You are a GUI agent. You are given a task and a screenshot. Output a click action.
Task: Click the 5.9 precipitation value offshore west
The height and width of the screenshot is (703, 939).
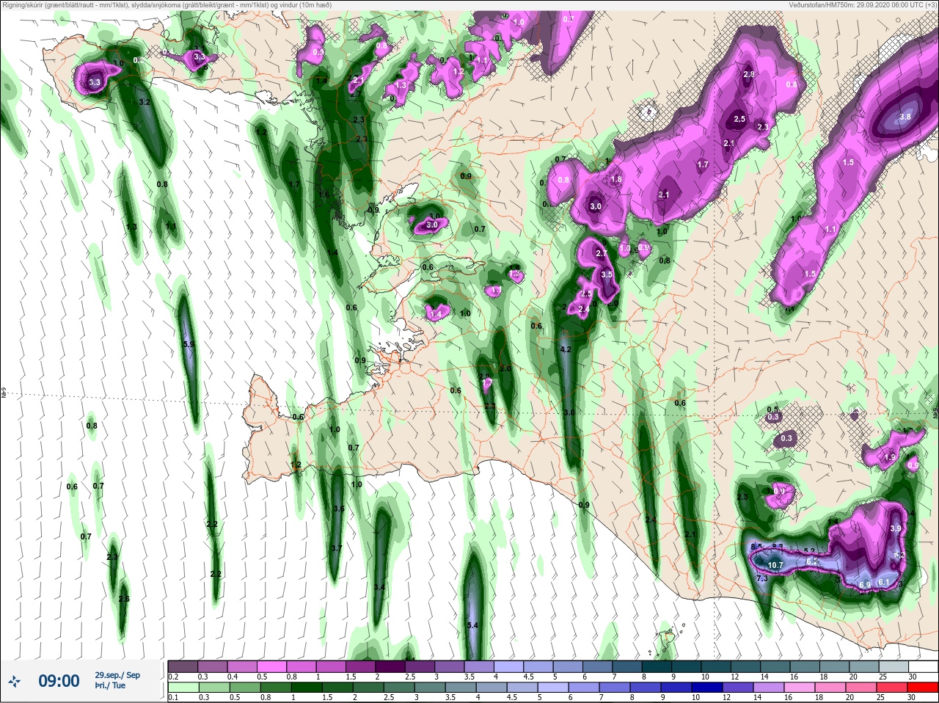189,344
